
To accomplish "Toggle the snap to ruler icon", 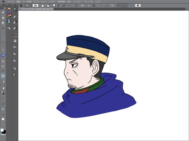I will tap(119, 6).
